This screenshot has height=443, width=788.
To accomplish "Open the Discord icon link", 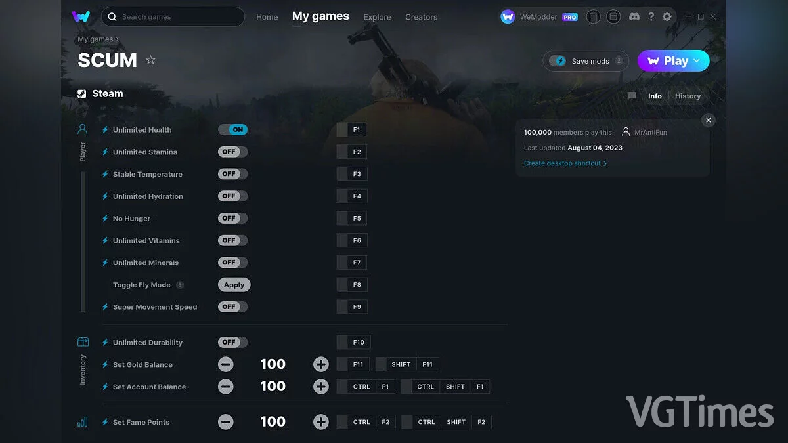I will click(634, 16).
